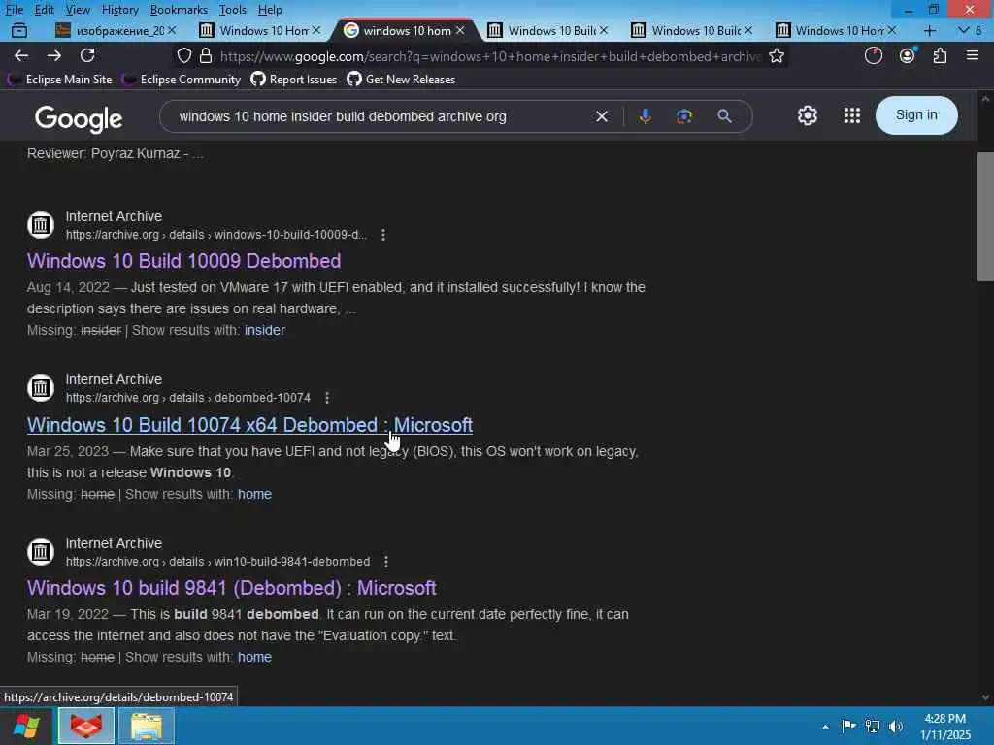Reload the current Google search page
Viewport: 994px width, 745px height.
click(x=87, y=55)
